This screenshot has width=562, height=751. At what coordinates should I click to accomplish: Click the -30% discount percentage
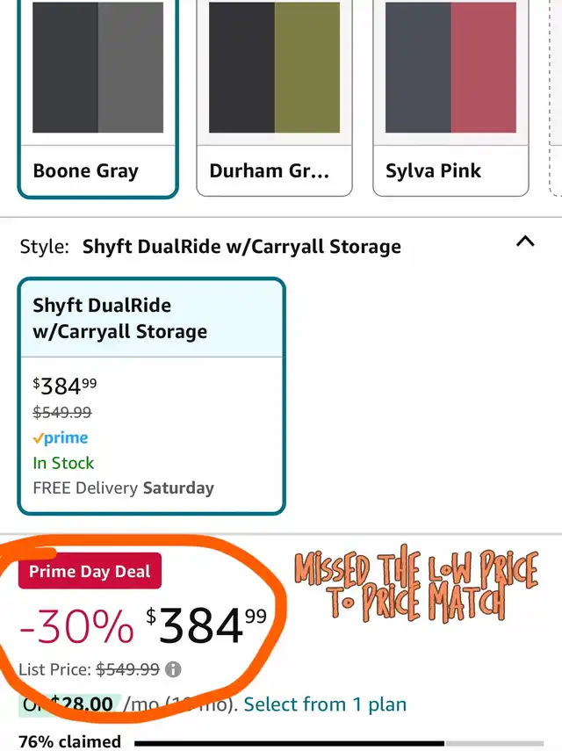pos(76,626)
